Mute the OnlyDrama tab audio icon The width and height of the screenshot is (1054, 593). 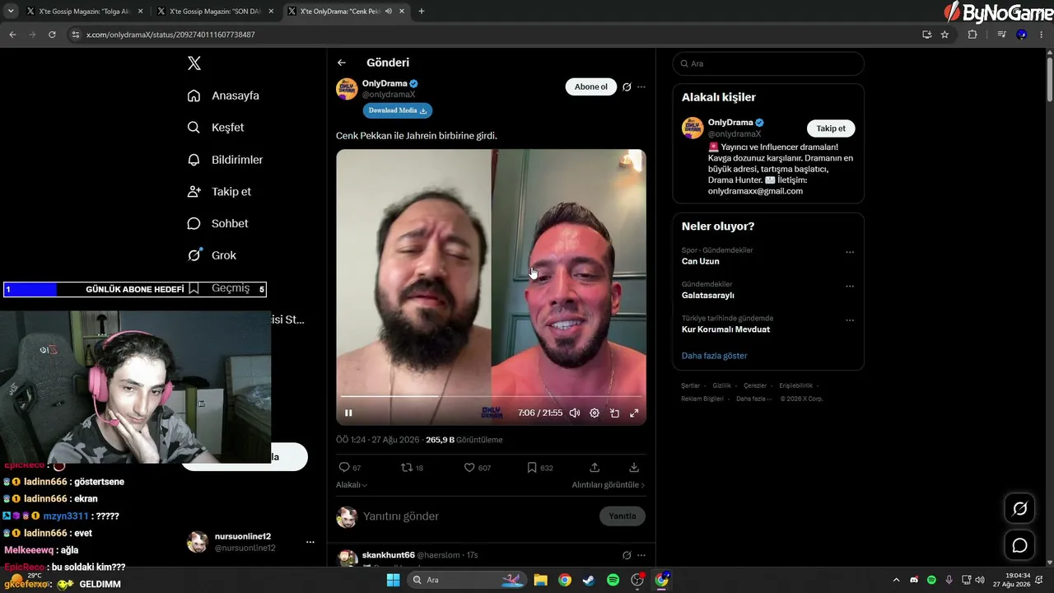point(388,12)
